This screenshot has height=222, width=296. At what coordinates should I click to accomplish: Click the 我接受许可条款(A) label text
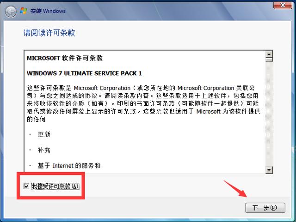[55, 186]
